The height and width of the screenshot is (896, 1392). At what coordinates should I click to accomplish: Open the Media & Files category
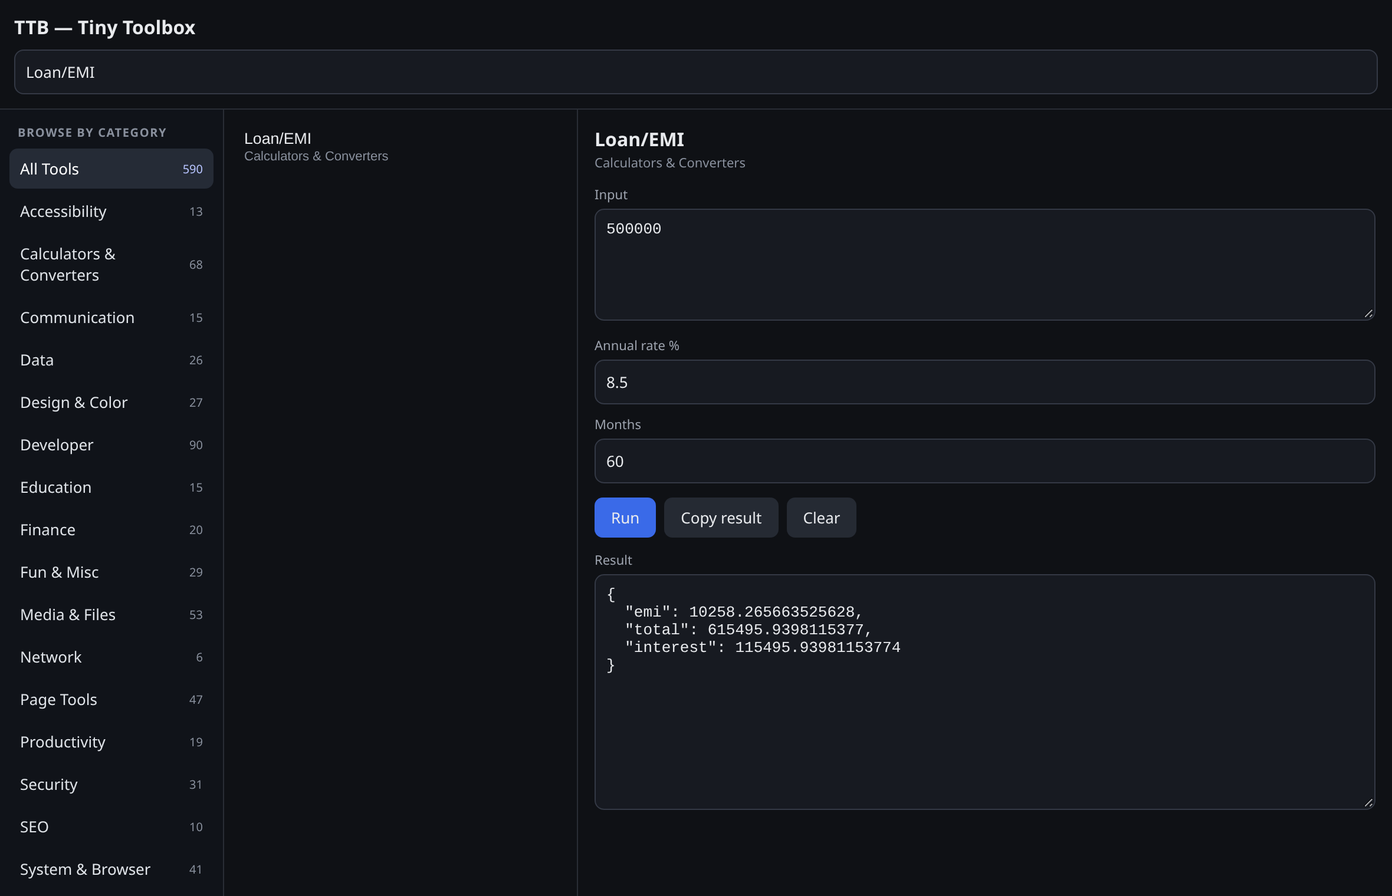(111, 614)
